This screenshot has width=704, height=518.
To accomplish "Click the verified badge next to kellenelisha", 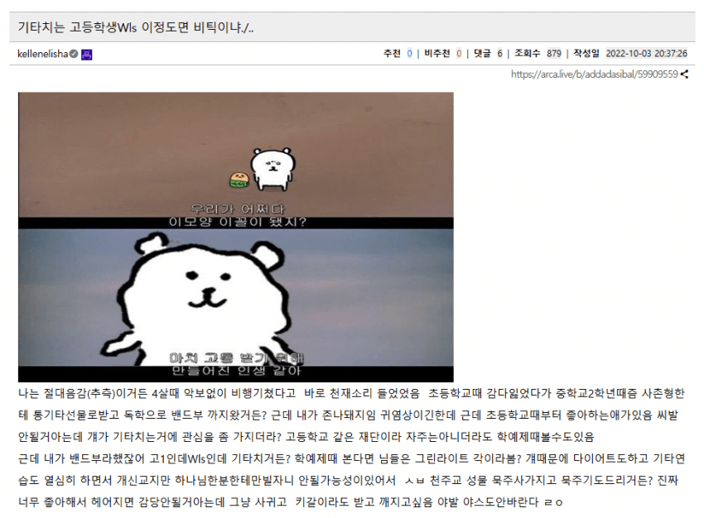I will [x=74, y=55].
